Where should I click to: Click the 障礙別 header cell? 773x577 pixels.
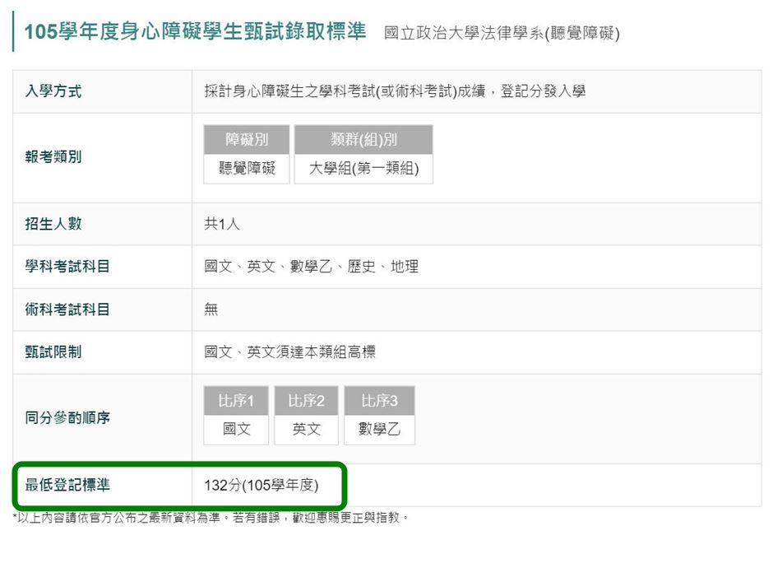tap(247, 139)
